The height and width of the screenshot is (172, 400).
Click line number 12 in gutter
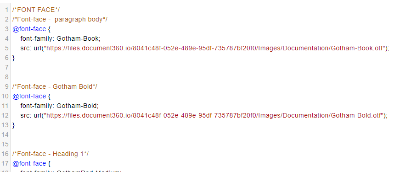pyautogui.click(x=5, y=115)
